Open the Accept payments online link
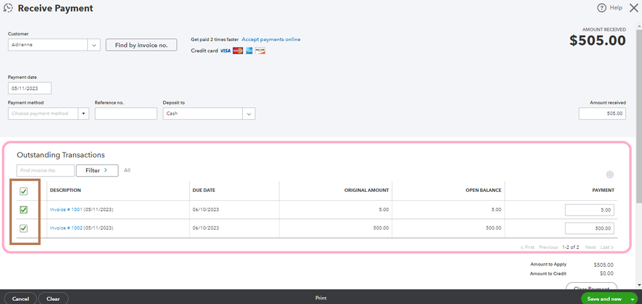Screen dimensions: 642x304 point(271,39)
